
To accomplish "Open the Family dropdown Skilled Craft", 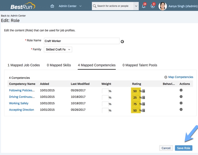I will (58, 49).
